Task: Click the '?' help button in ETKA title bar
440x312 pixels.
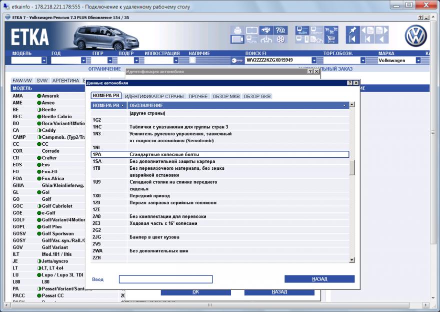Action: (420, 18)
